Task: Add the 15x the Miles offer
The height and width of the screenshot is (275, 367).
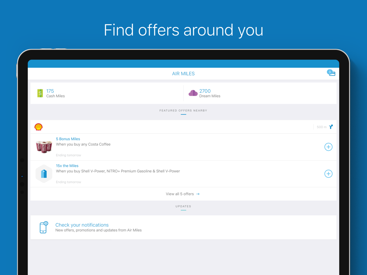Action: (328, 174)
